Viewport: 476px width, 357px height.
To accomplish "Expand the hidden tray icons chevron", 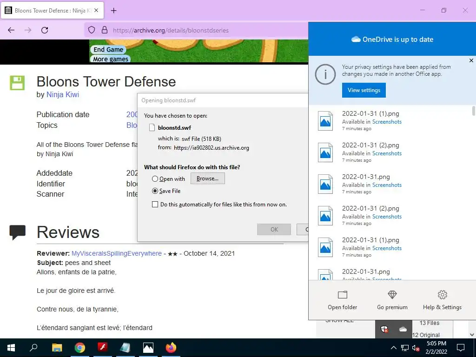I will [x=393, y=348].
